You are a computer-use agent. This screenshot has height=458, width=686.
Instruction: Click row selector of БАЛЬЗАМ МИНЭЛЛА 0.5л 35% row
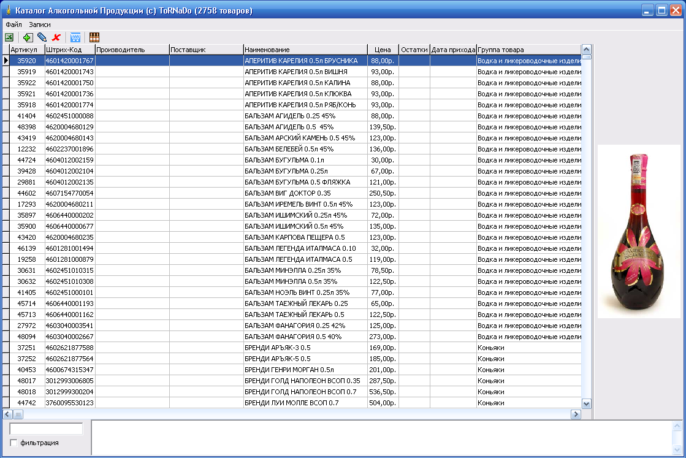6,281
